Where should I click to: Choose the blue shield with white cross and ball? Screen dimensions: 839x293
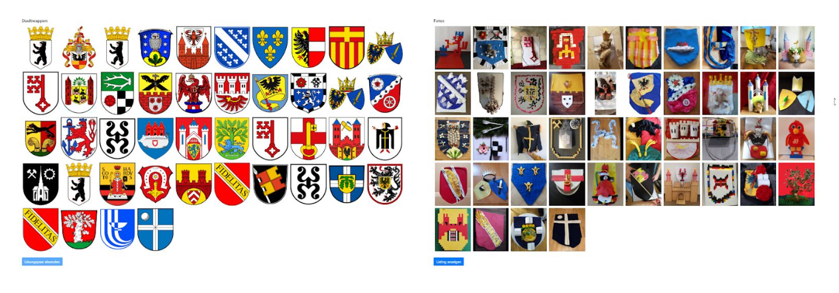pyautogui.click(x=155, y=229)
